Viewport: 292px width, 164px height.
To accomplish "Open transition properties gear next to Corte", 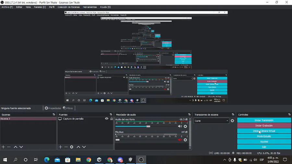I will click(x=232, y=121).
